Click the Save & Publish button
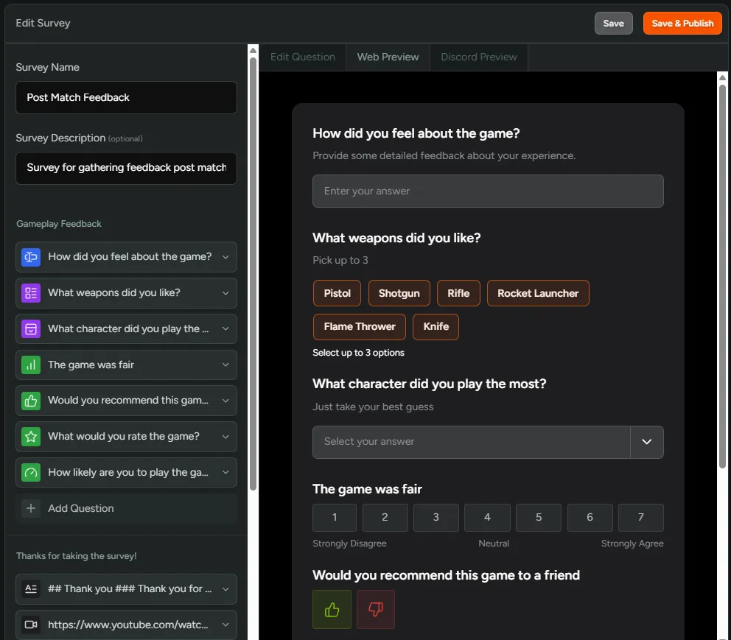This screenshot has height=640, width=731. click(x=682, y=23)
